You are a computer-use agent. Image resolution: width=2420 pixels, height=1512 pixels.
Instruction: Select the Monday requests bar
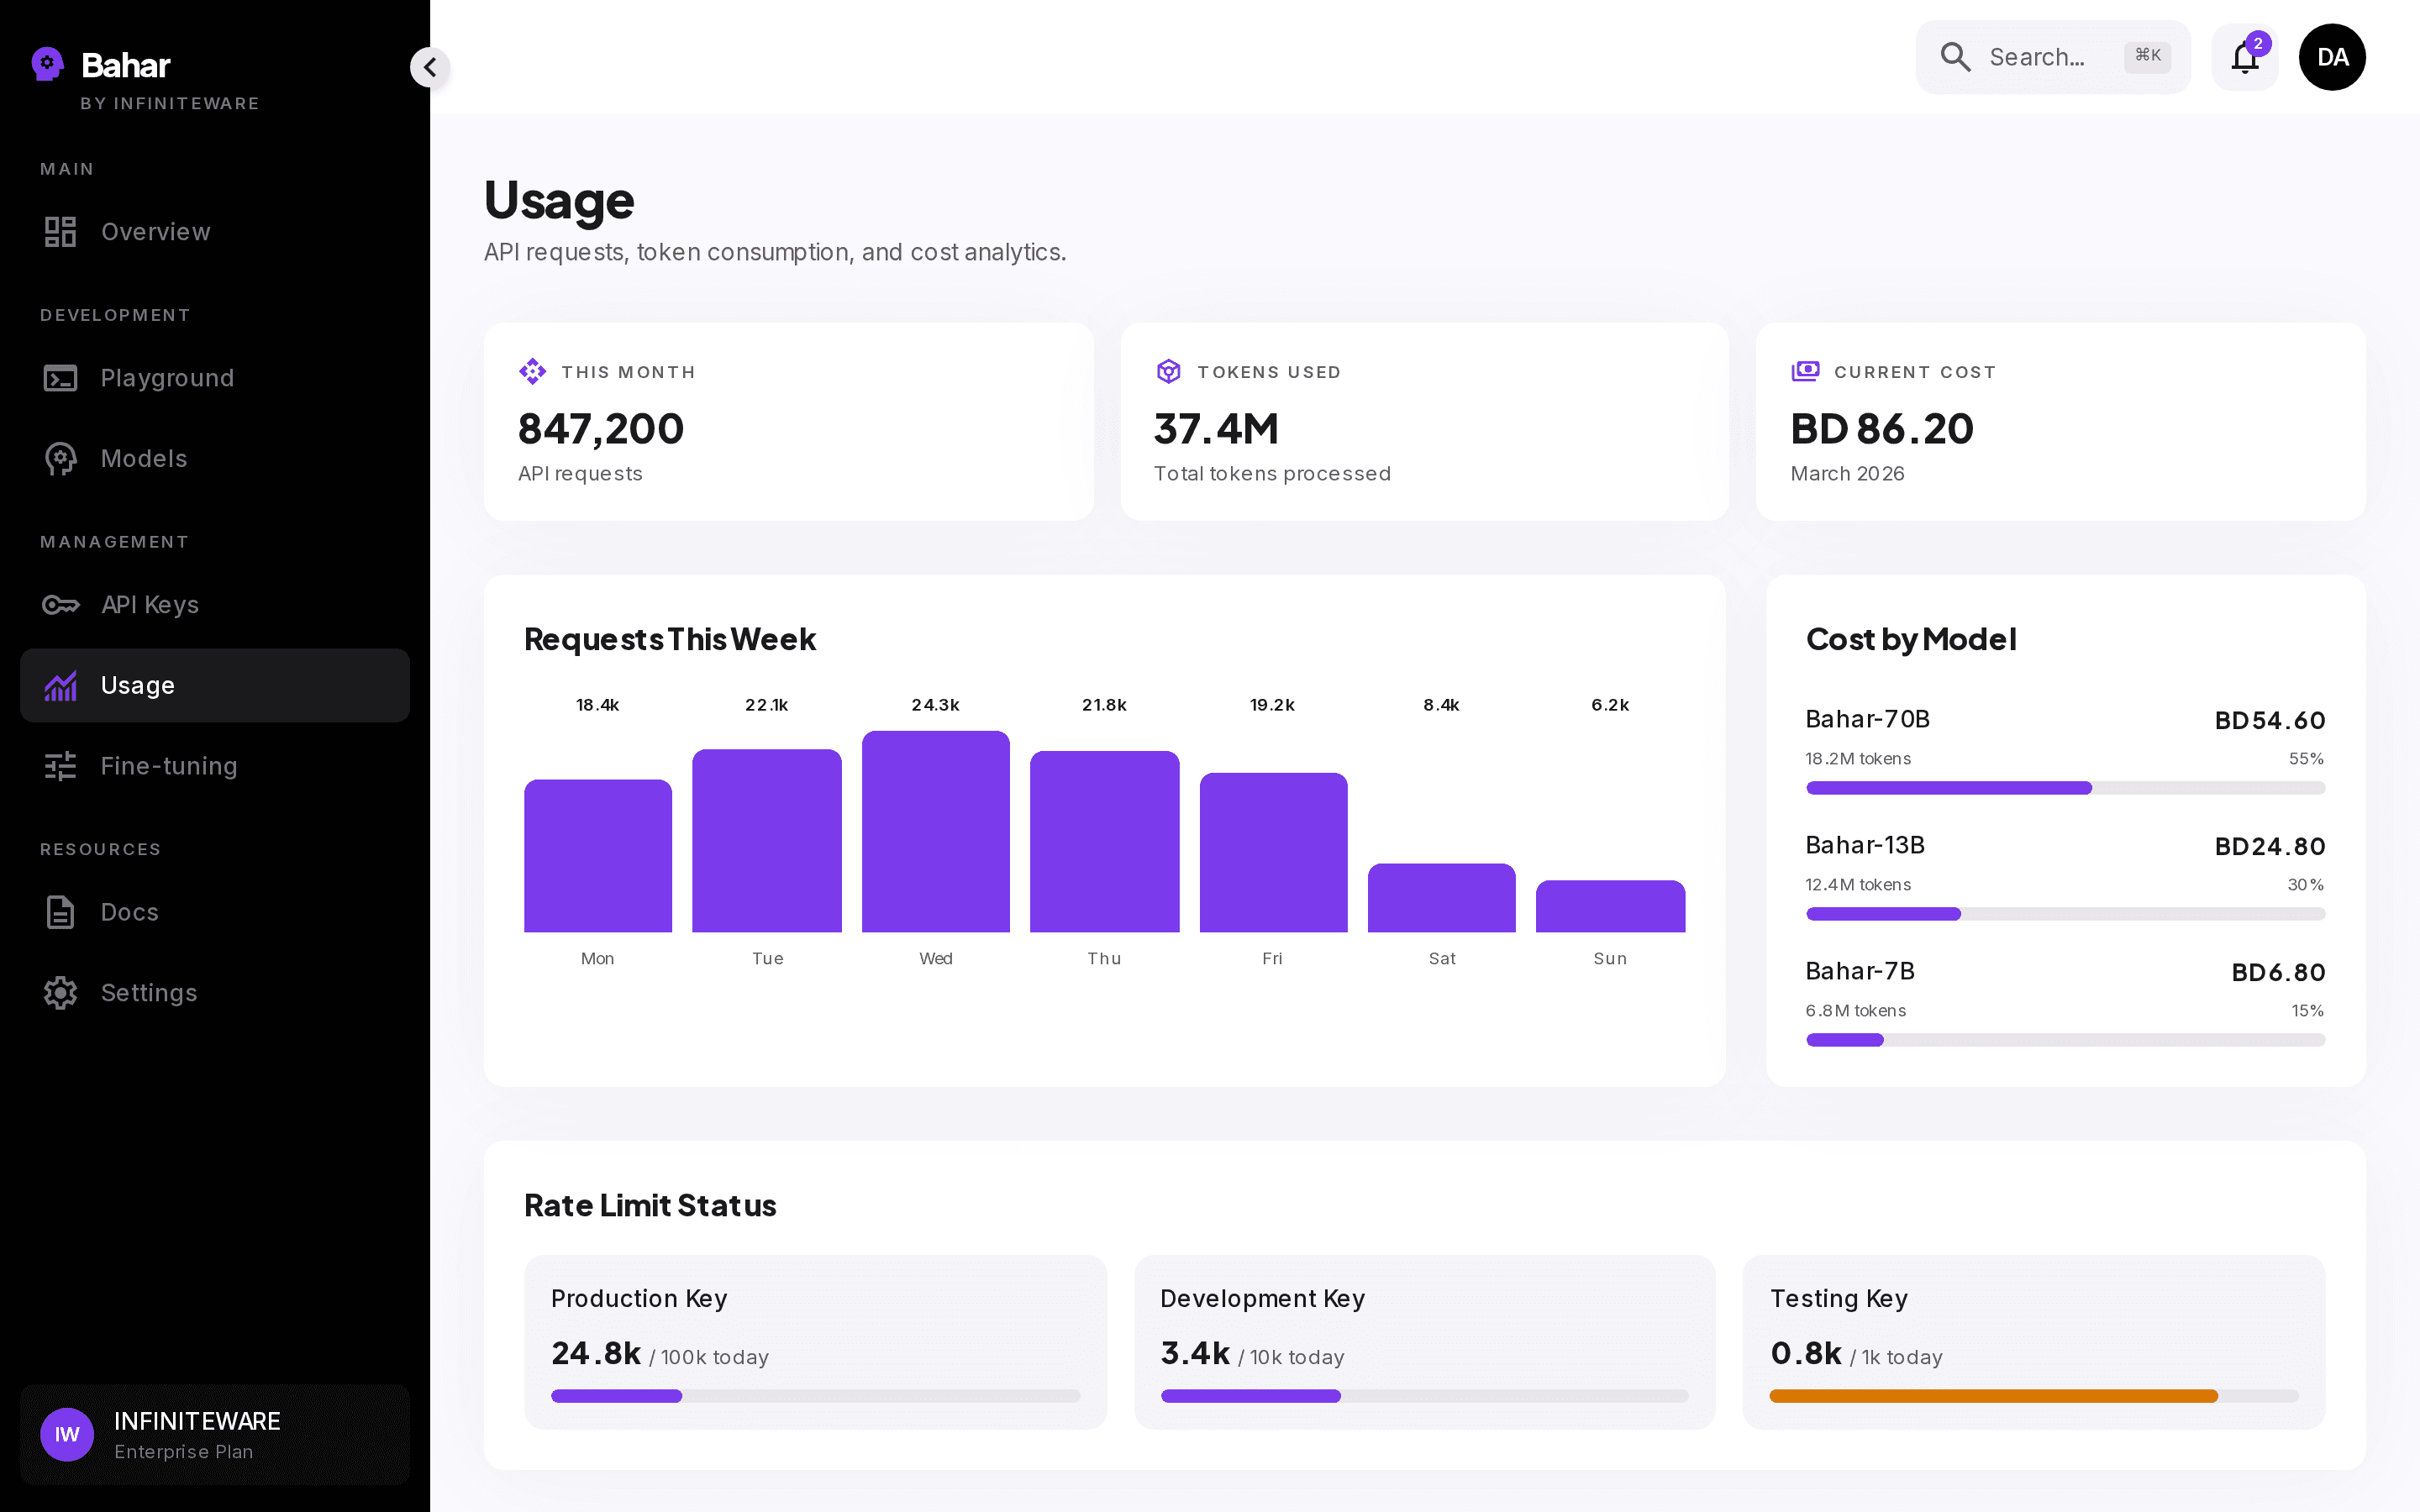(598, 856)
